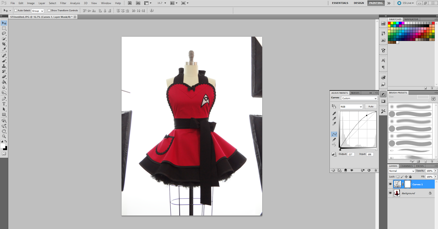Click the Auto button in Curves

[x=371, y=106]
